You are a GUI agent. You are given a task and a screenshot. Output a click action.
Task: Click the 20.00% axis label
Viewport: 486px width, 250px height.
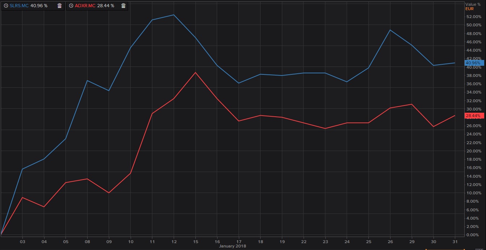click(474, 151)
